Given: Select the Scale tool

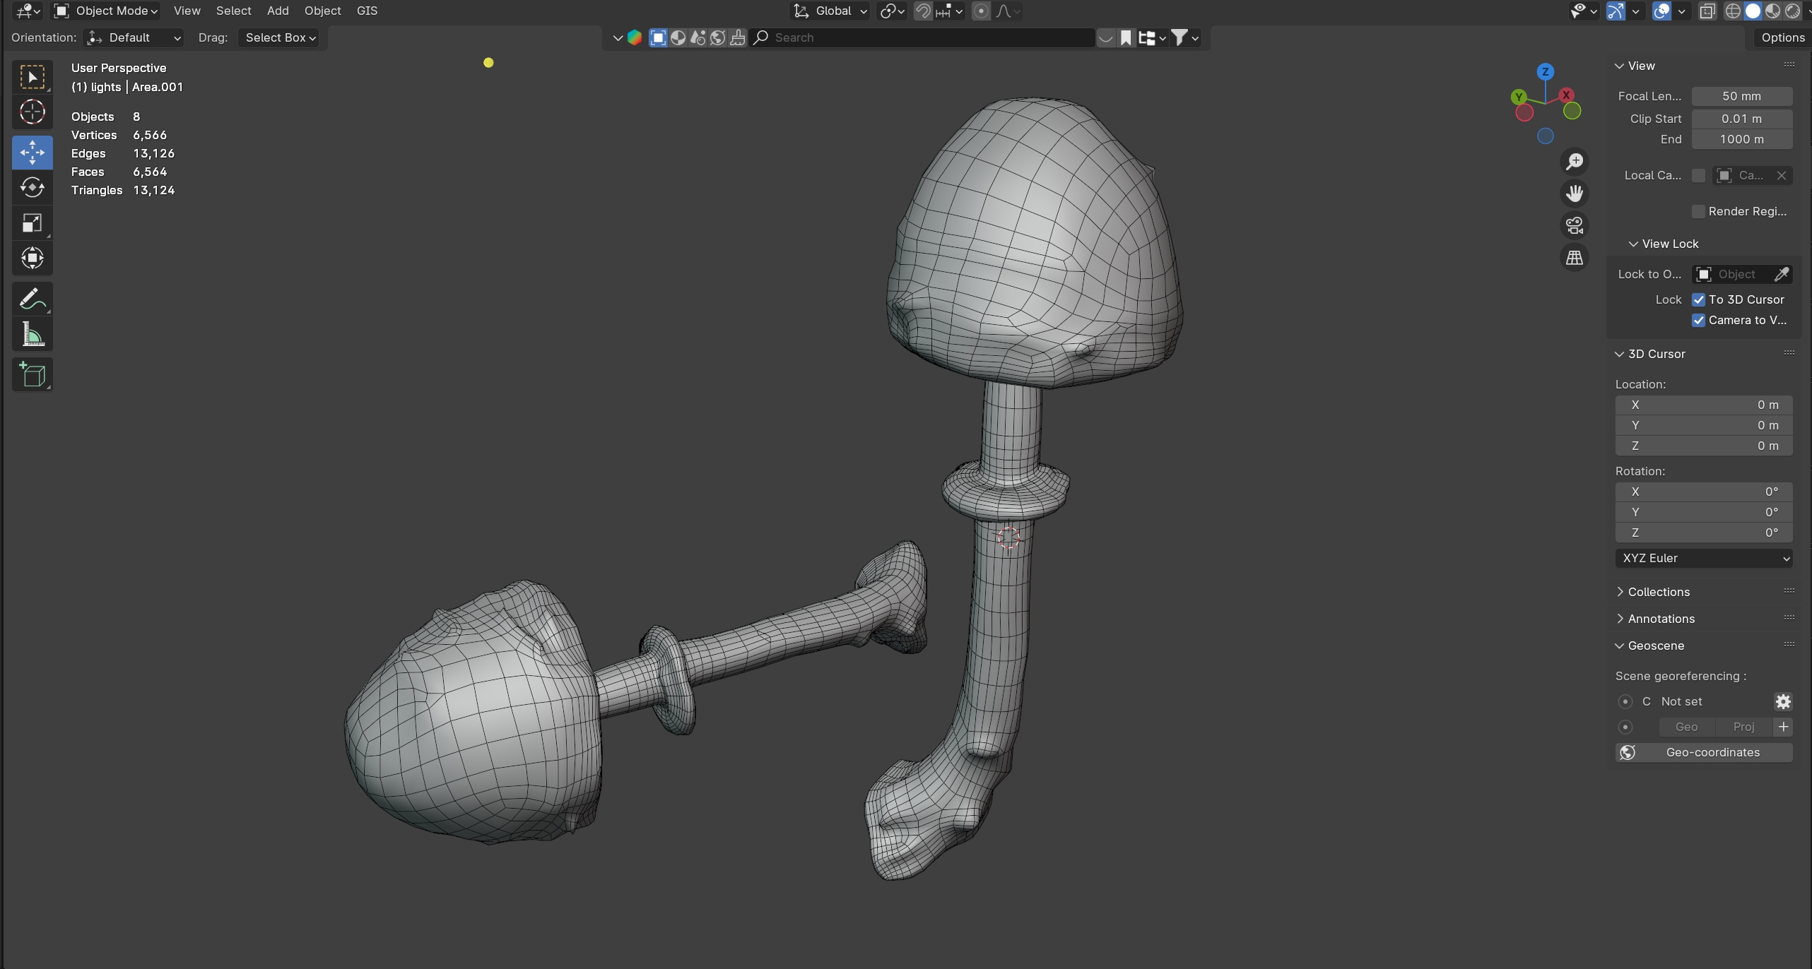Looking at the screenshot, I should 32,223.
